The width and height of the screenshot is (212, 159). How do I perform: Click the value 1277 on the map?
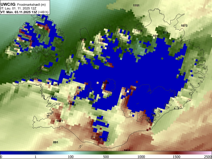coord(35,79)
